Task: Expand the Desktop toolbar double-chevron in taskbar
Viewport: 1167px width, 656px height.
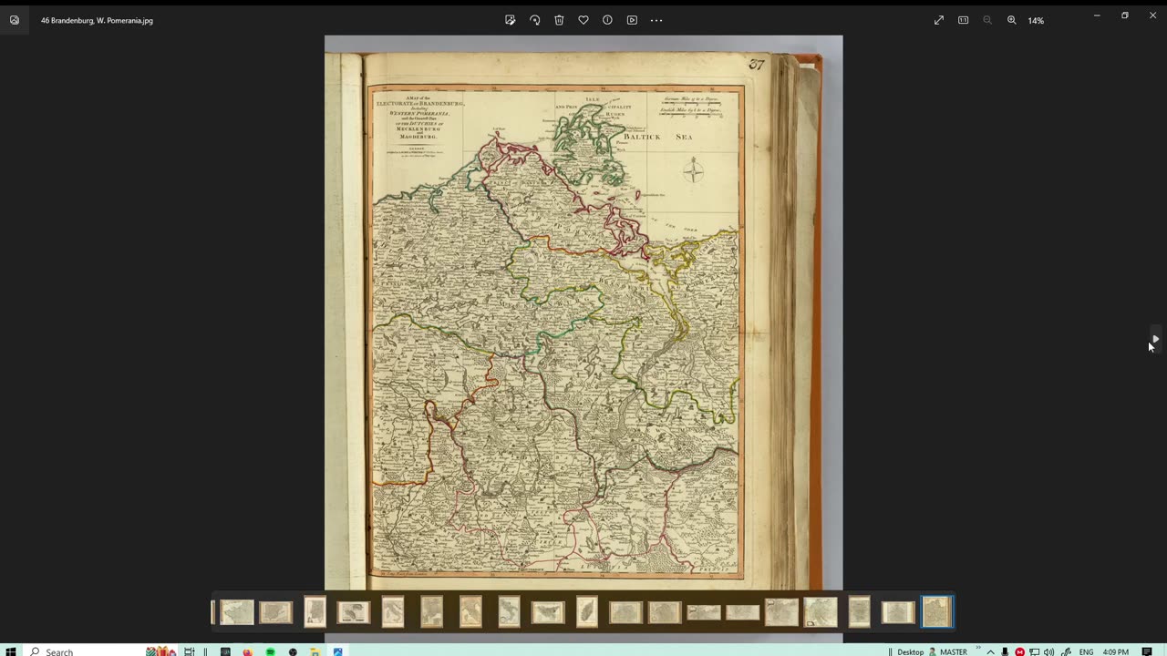Action: (x=977, y=649)
